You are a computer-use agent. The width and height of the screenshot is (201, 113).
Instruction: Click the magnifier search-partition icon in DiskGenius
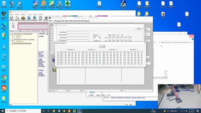click(x=17, y=18)
